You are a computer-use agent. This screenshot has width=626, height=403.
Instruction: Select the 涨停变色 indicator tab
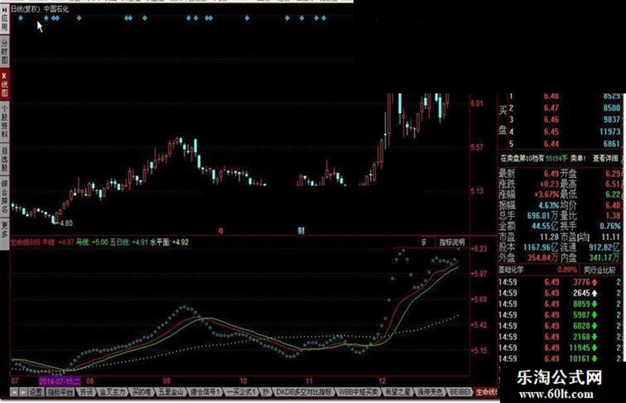429,392
